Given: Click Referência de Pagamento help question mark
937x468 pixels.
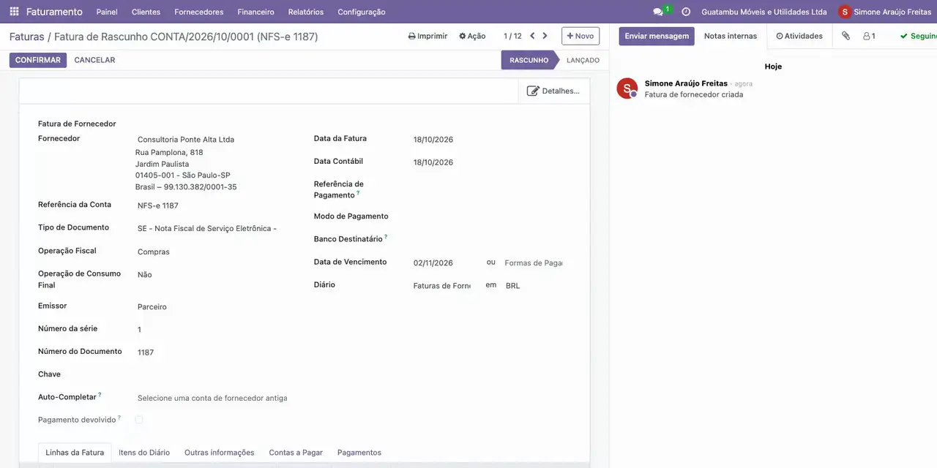Looking at the screenshot, I should [358, 193].
